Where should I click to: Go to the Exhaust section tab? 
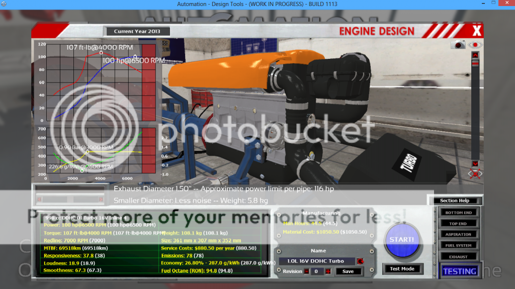[x=459, y=256]
